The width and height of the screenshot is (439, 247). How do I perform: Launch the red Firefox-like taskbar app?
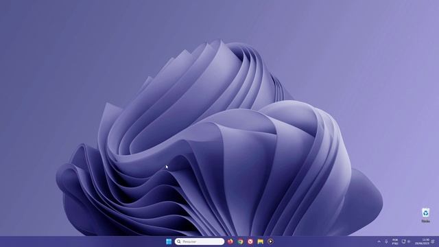(x=230, y=242)
